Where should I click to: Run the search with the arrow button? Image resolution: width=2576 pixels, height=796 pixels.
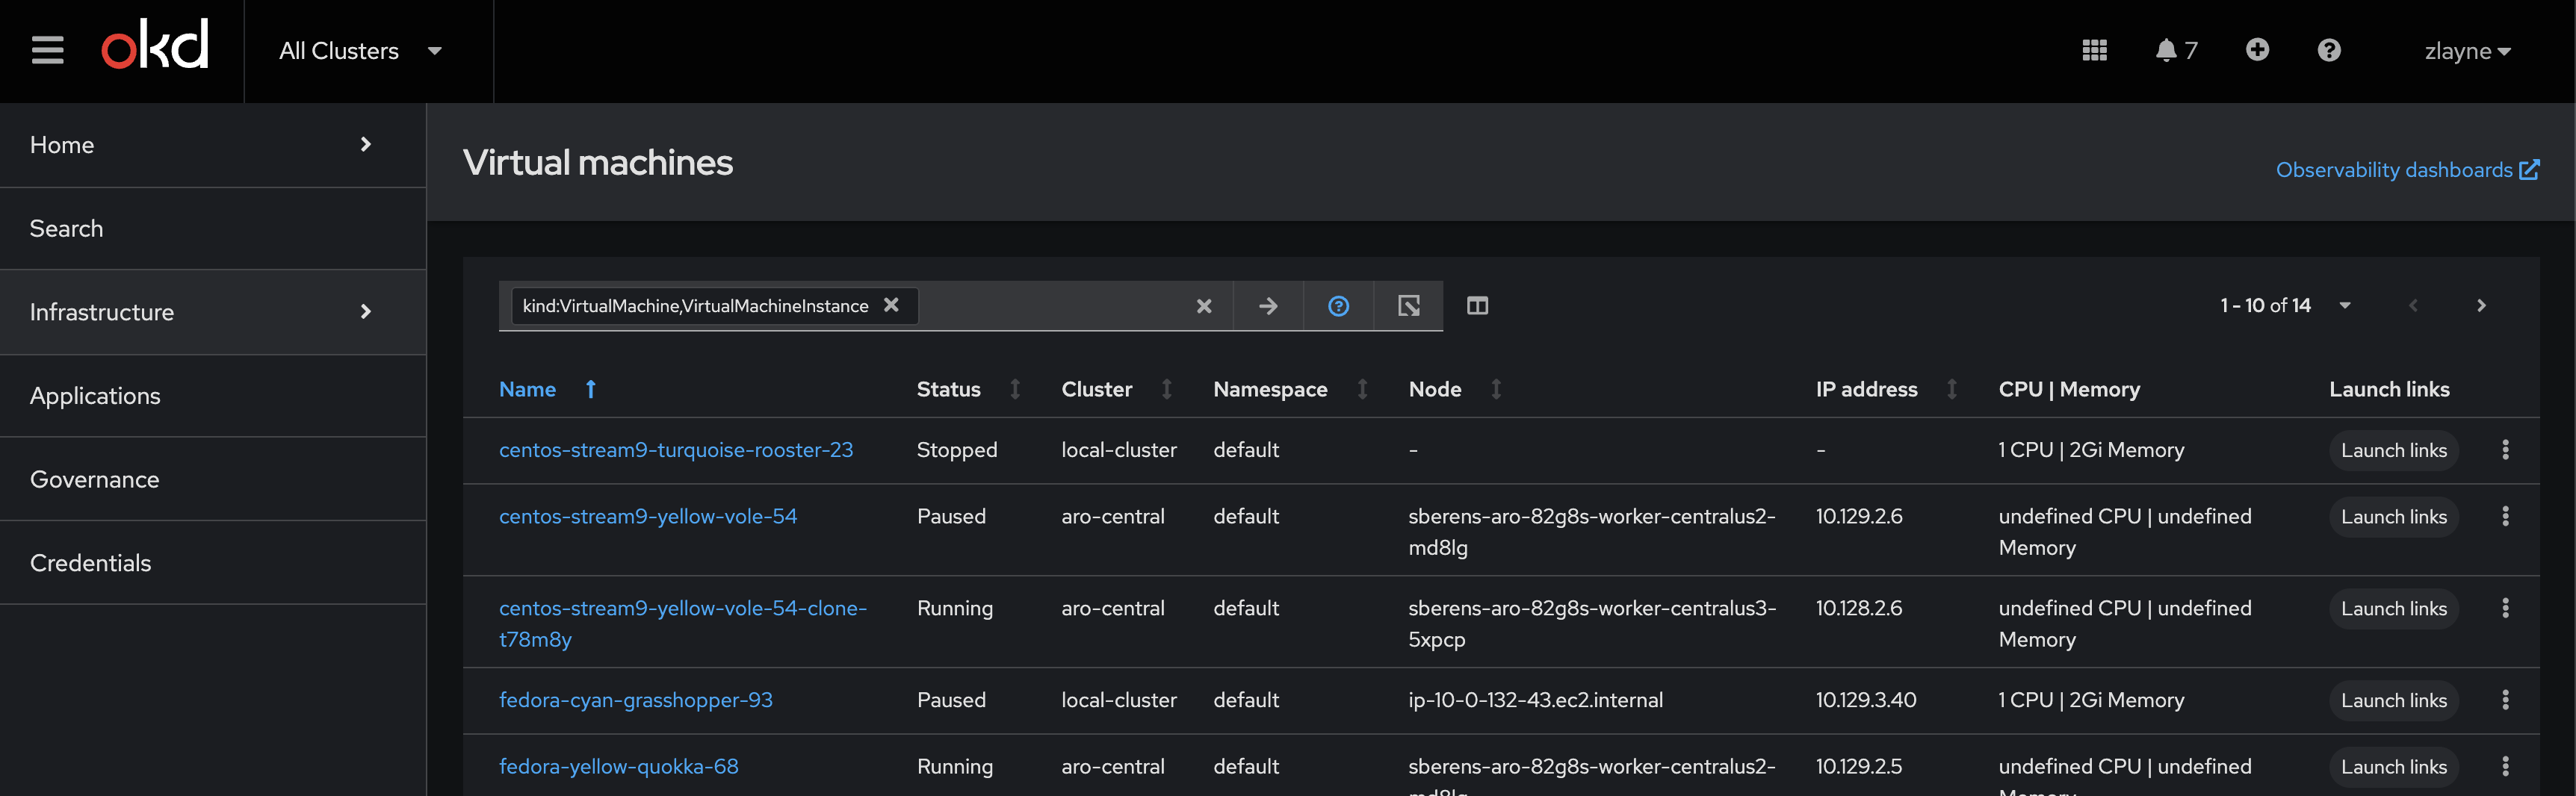(x=1268, y=306)
